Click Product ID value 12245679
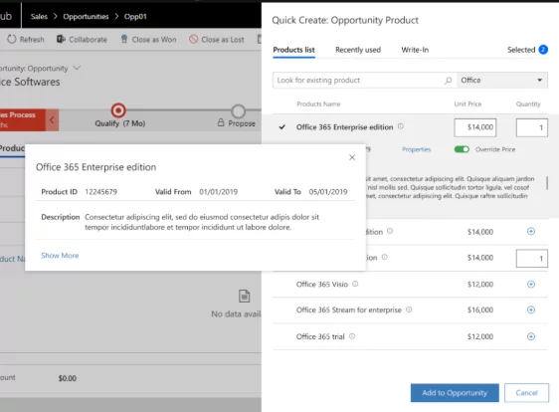Viewport: 559px width, 412px height. pos(100,192)
